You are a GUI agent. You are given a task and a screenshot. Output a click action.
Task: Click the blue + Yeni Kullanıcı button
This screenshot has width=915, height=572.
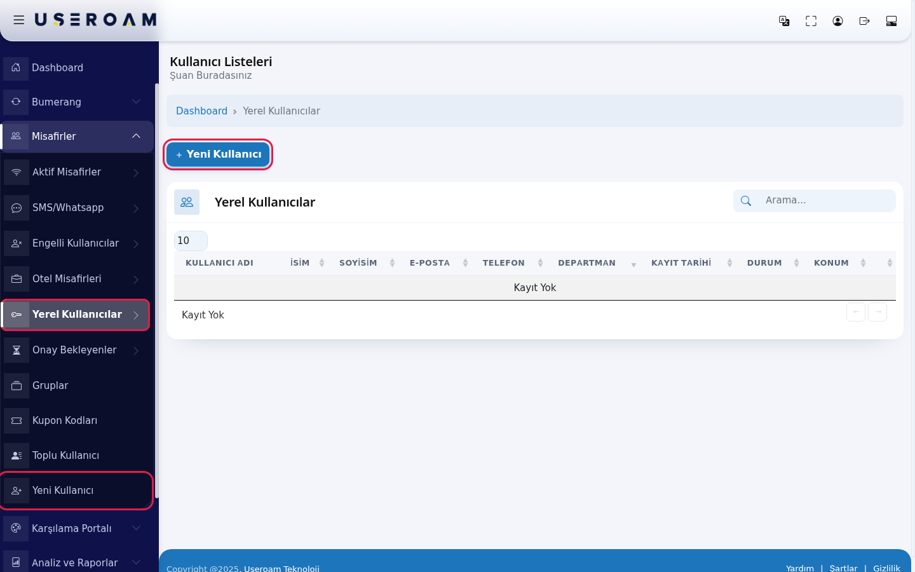(x=218, y=154)
